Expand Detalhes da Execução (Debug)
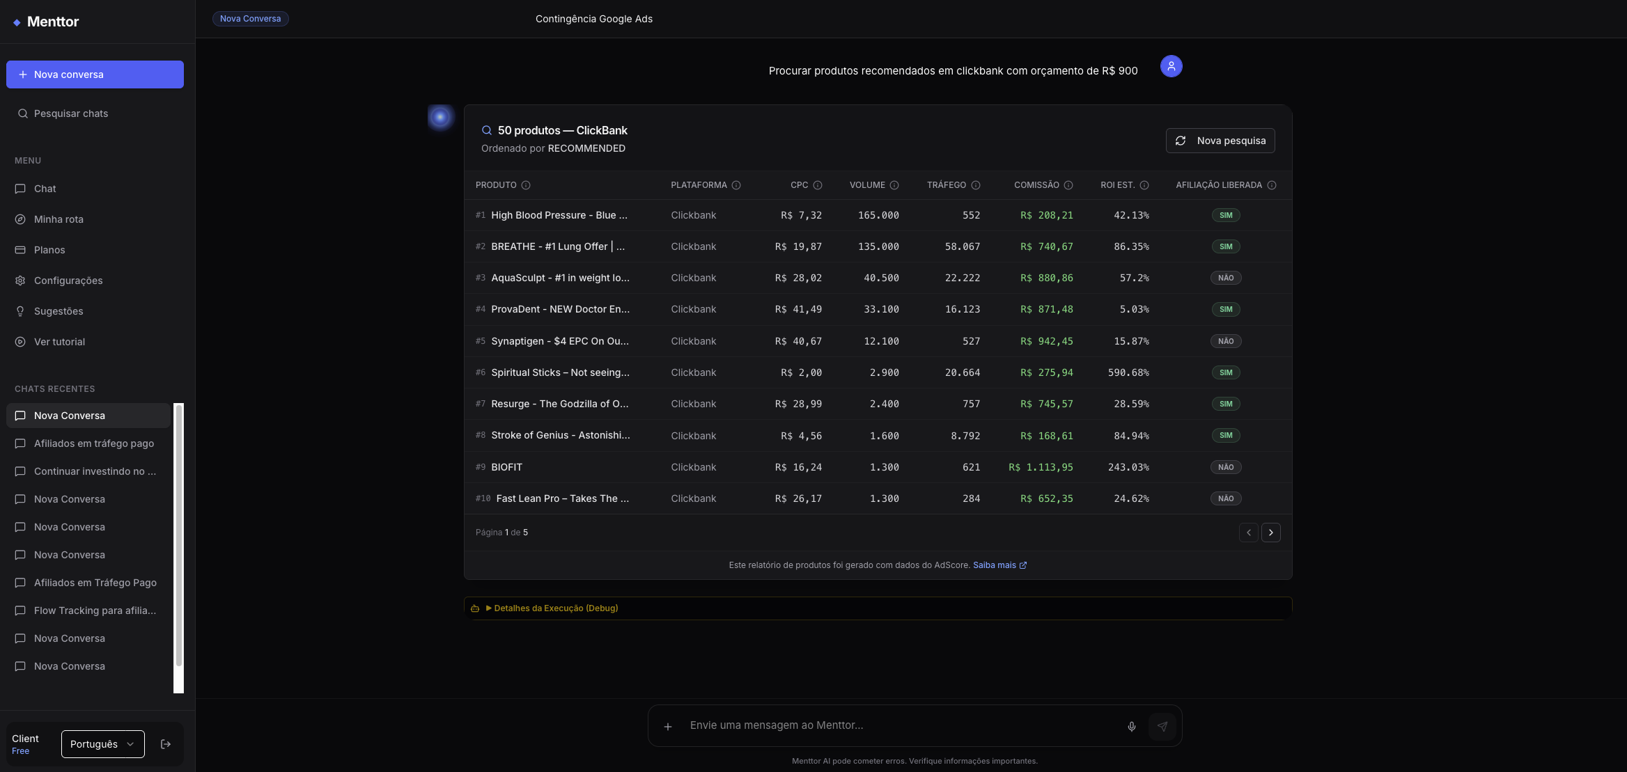This screenshot has height=772, width=1627. 552,608
